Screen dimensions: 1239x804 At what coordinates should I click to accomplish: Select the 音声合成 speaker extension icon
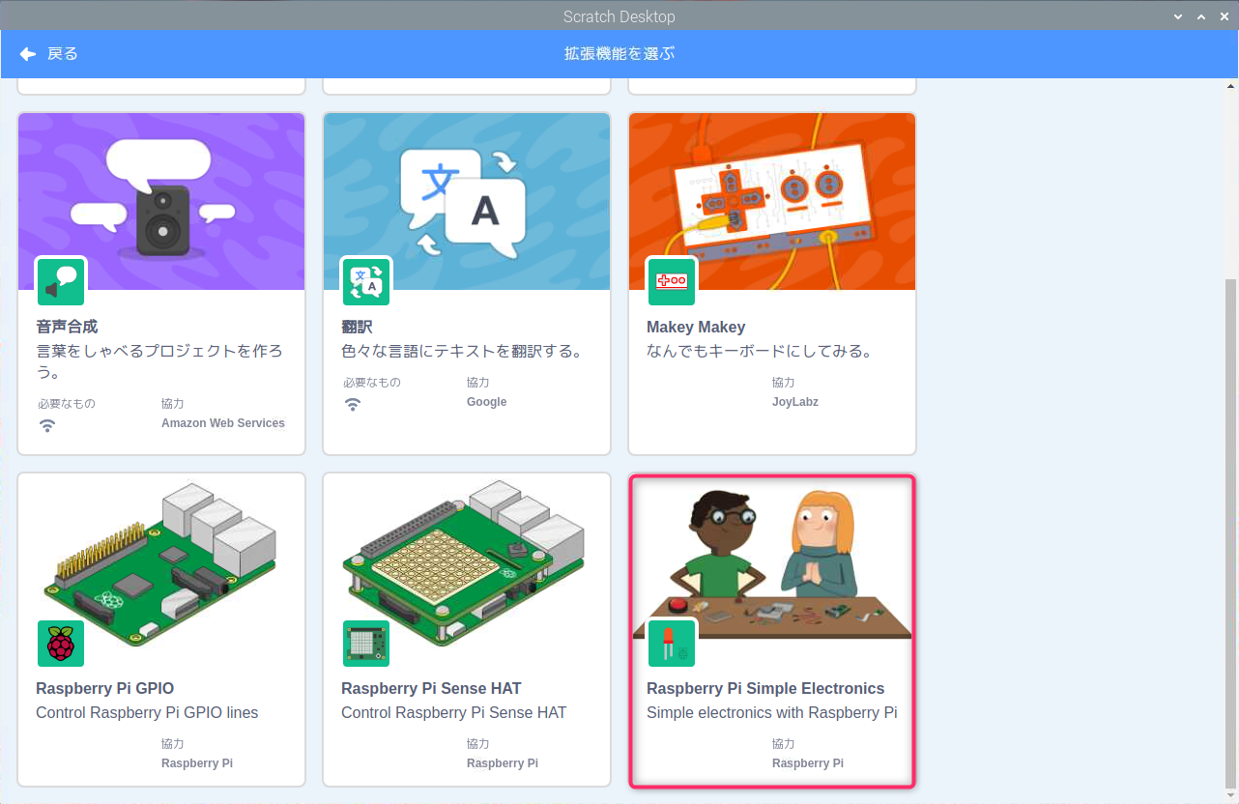[x=61, y=281]
